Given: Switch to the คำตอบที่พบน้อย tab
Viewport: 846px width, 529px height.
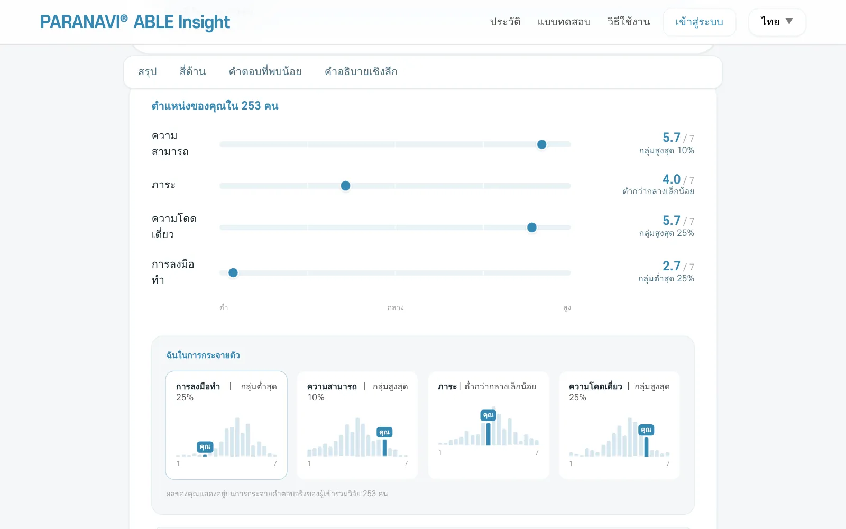Looking at the screenshot, I should click(x=265, y=71).
